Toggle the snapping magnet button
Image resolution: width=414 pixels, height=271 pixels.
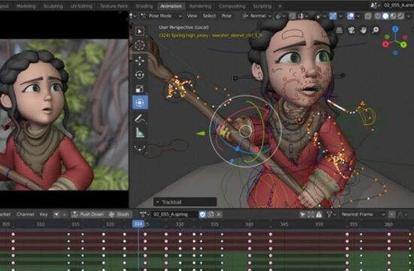293,16
